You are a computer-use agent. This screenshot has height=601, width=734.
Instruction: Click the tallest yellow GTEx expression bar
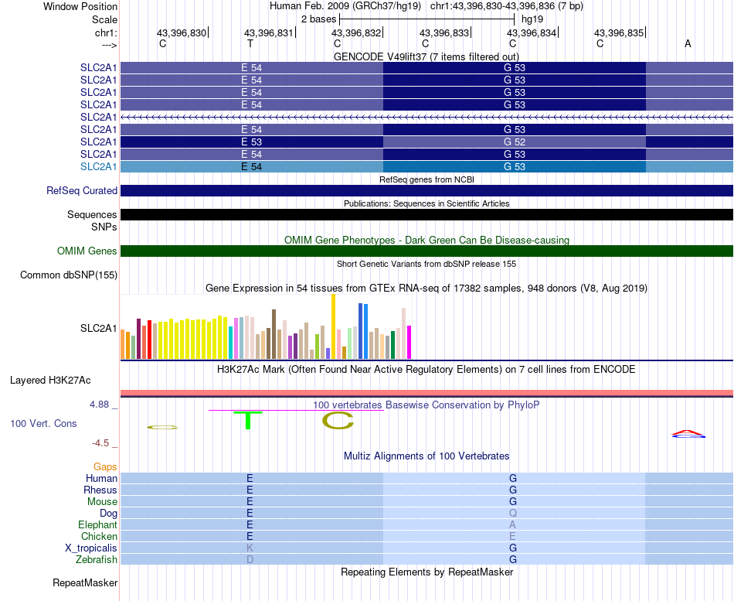333,326
